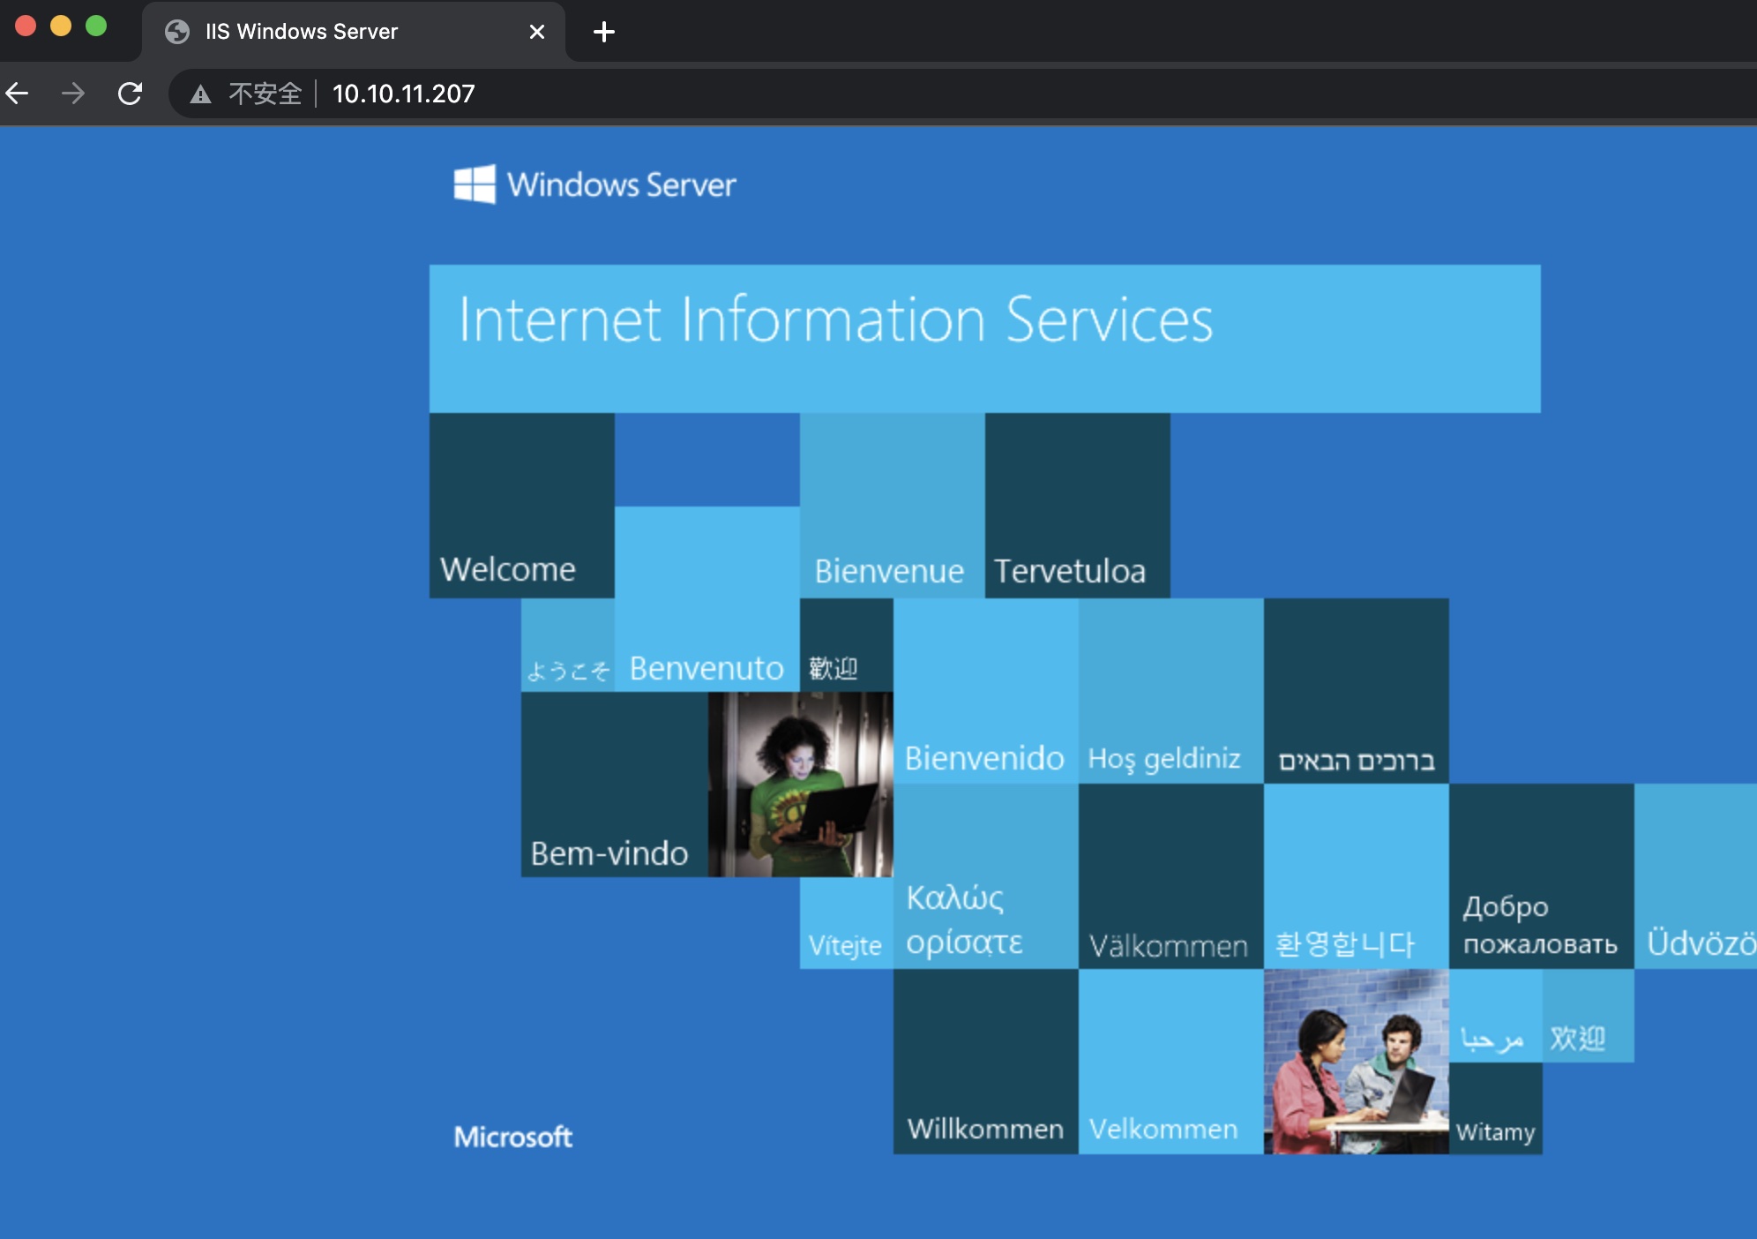
Task: Click the Microsoft footer text
Action: [512, 1137]
